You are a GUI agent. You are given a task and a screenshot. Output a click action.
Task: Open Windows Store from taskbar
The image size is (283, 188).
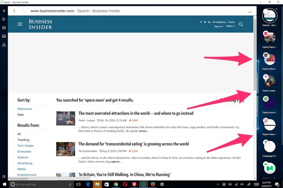tap(107, 184)
